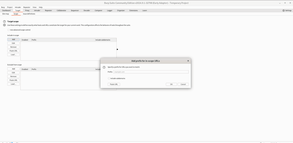Open the Project menu
Screen dimensions: 293x143
10,7
